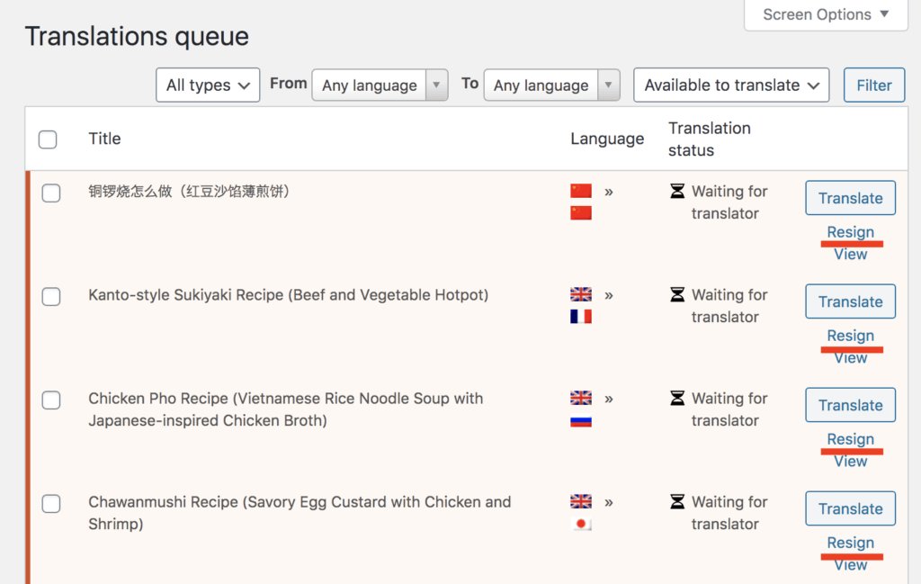The height and width of the screenshot is (584, 921).
Task: Click the hourglass icon in the Sukiyaki row
Action: [x=677, y=294]
